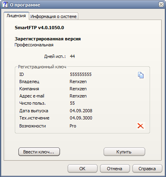Click the Возможности value Pro

click(x=73, y=126)
